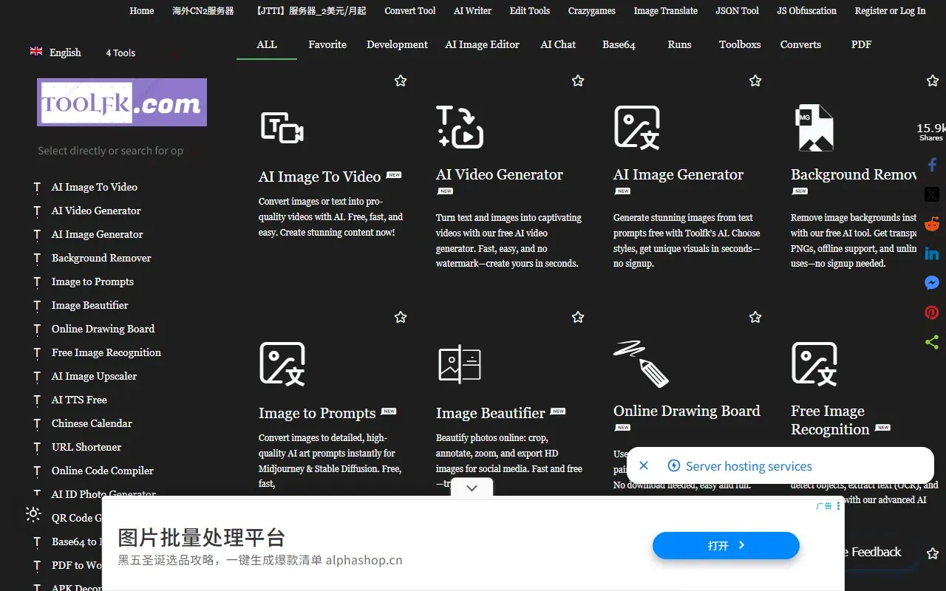This screenshot has width=946, height=591.
Task: Switch to the Development tab
Action: (397, 44)
